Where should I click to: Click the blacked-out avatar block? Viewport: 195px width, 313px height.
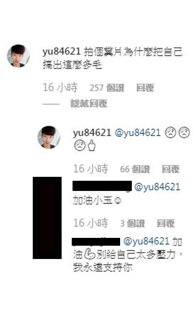[47, 218]
